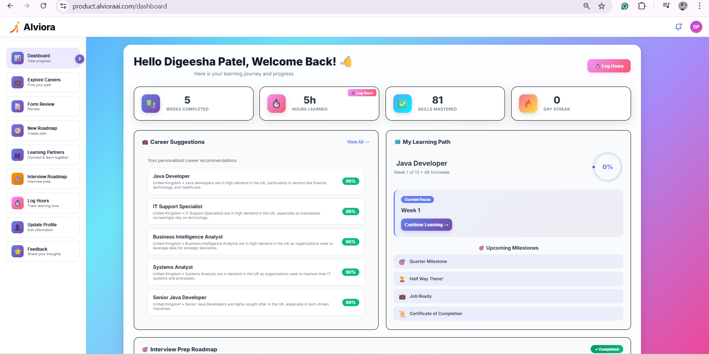The image size is (709, 355).
Task: Click the Weeks Completed books icon
Action: [x=151, y=104]
